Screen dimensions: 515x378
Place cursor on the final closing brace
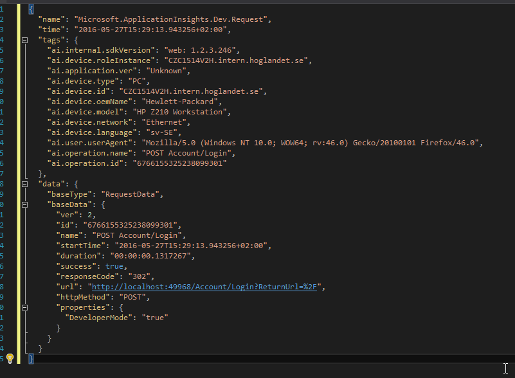pyautogui.click(x=32, y=358)
